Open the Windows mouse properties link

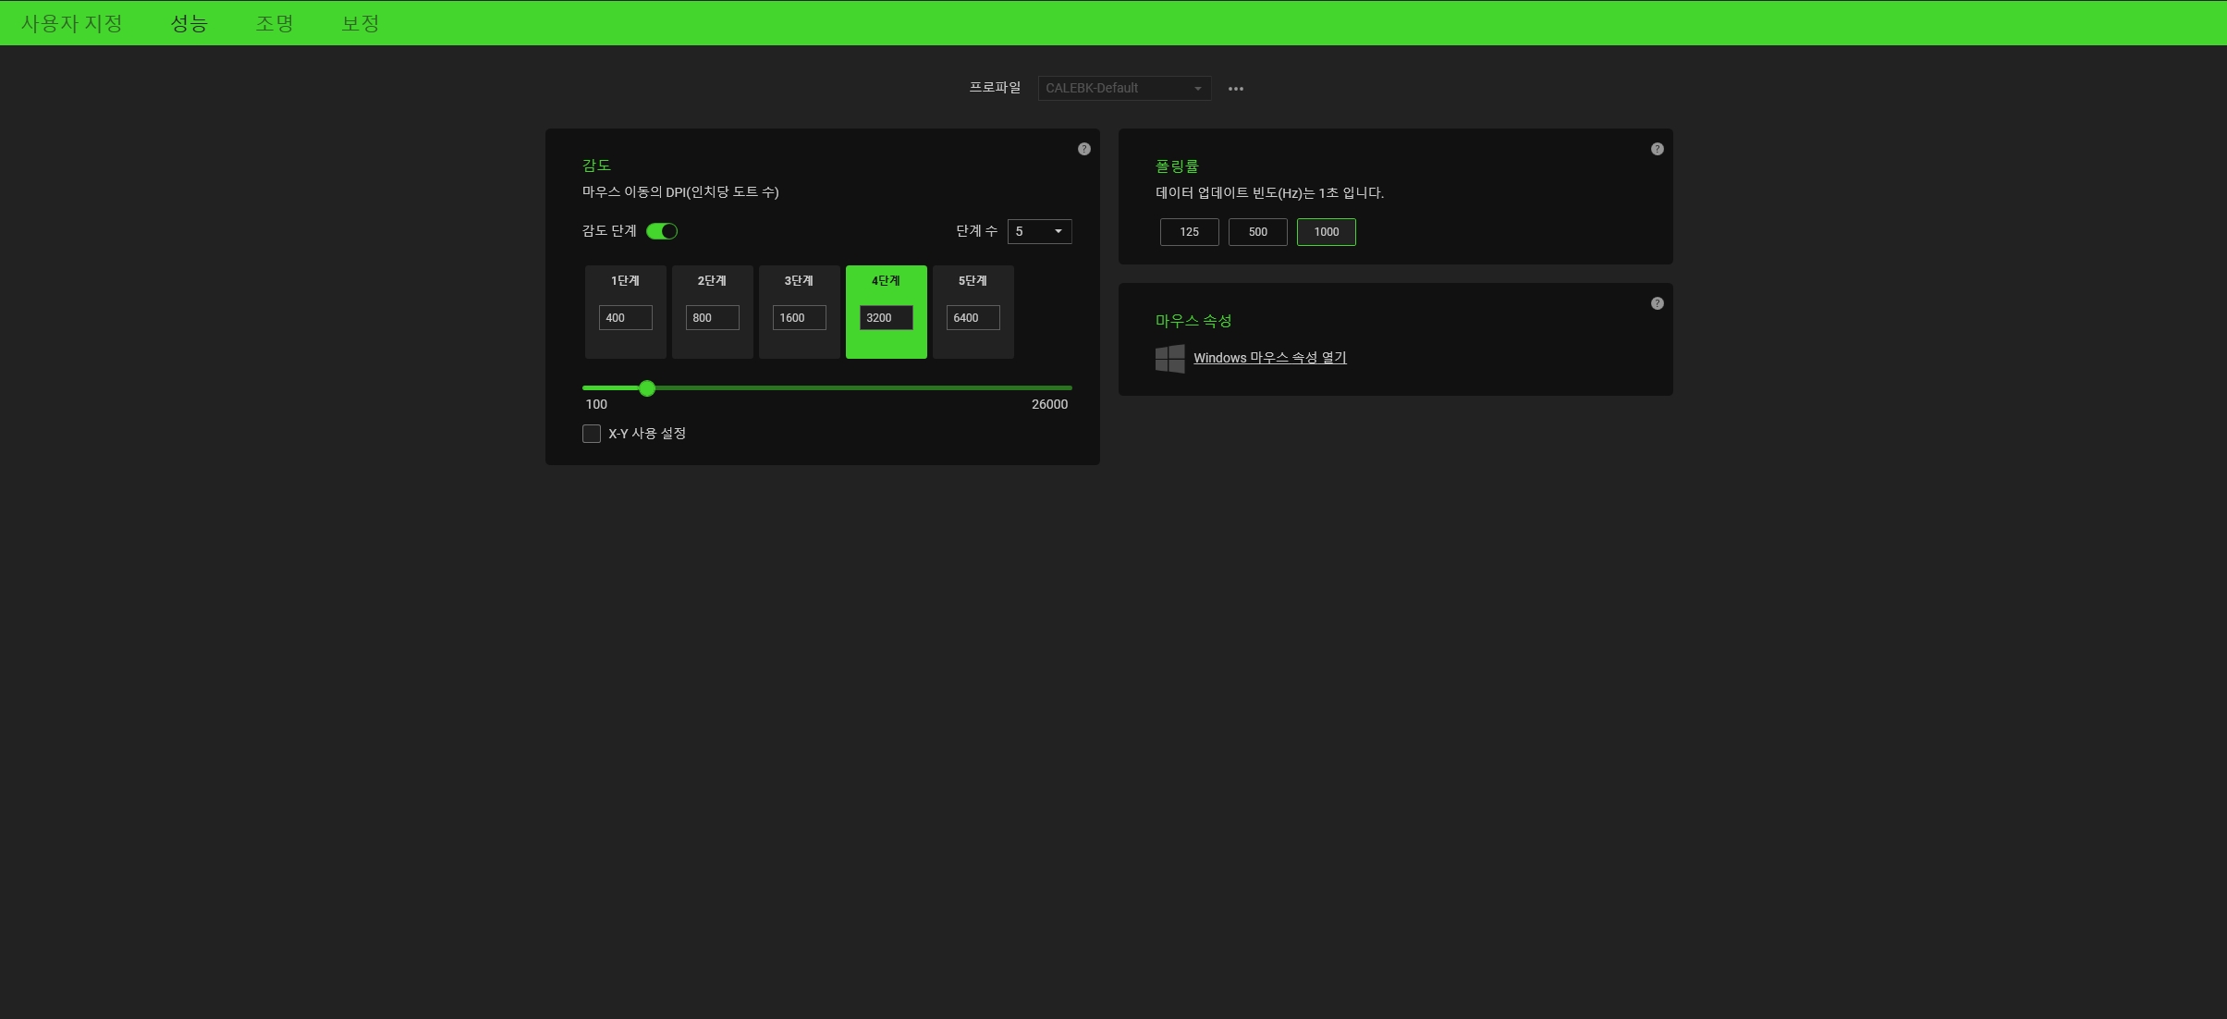point(1269,358)
